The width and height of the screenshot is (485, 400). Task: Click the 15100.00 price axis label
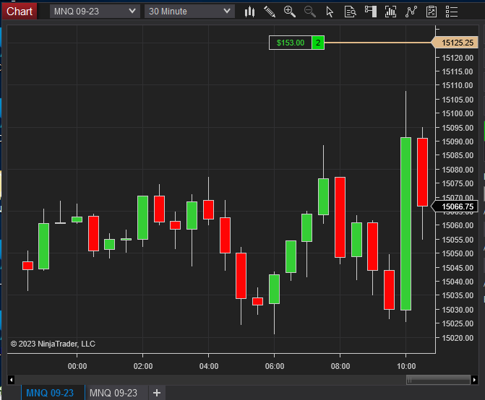pyautogui.click(x=458, y=113)
